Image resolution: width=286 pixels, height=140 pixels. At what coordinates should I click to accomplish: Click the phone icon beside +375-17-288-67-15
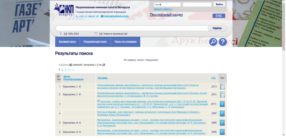click(x=77, y=16)
